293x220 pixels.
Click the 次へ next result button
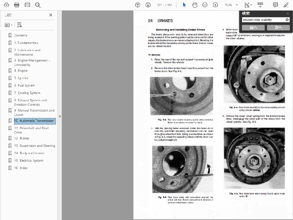point(278,28)
